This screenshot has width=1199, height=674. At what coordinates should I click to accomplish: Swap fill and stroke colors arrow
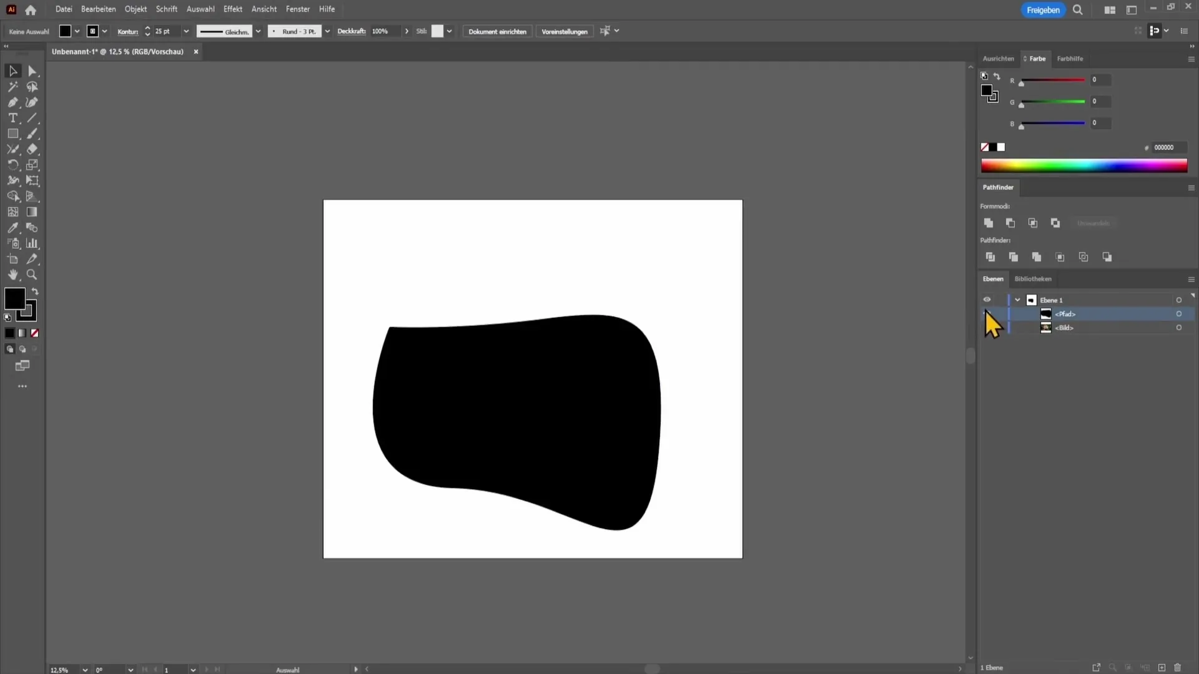[x=36, y=291]
